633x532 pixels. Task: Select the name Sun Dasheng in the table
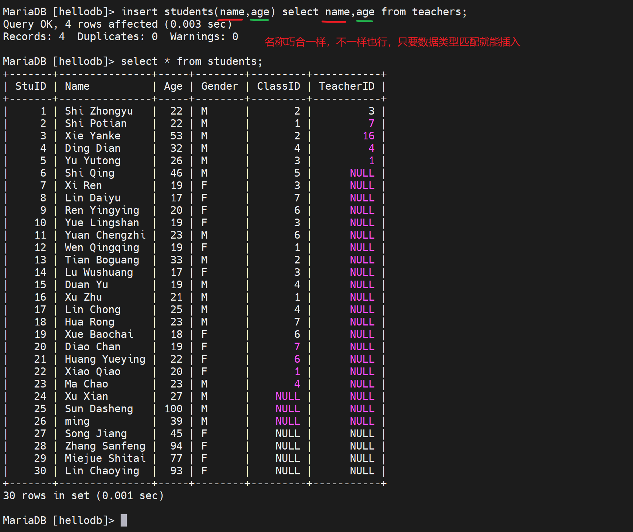click(99, 409)
